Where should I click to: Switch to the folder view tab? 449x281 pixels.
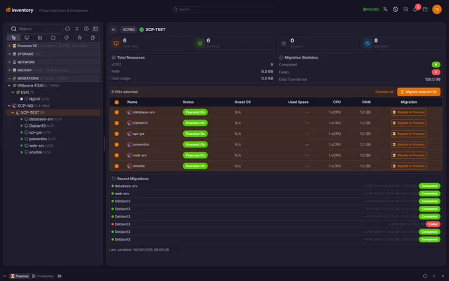[x=53, y=38]
